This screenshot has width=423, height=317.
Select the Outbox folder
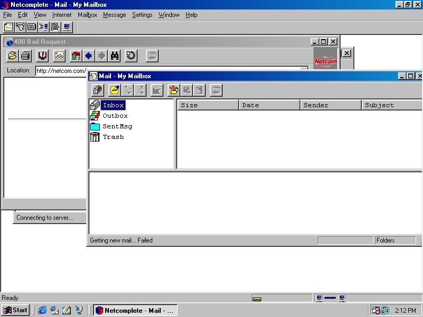pyautogui.click(x=115, y=116)
